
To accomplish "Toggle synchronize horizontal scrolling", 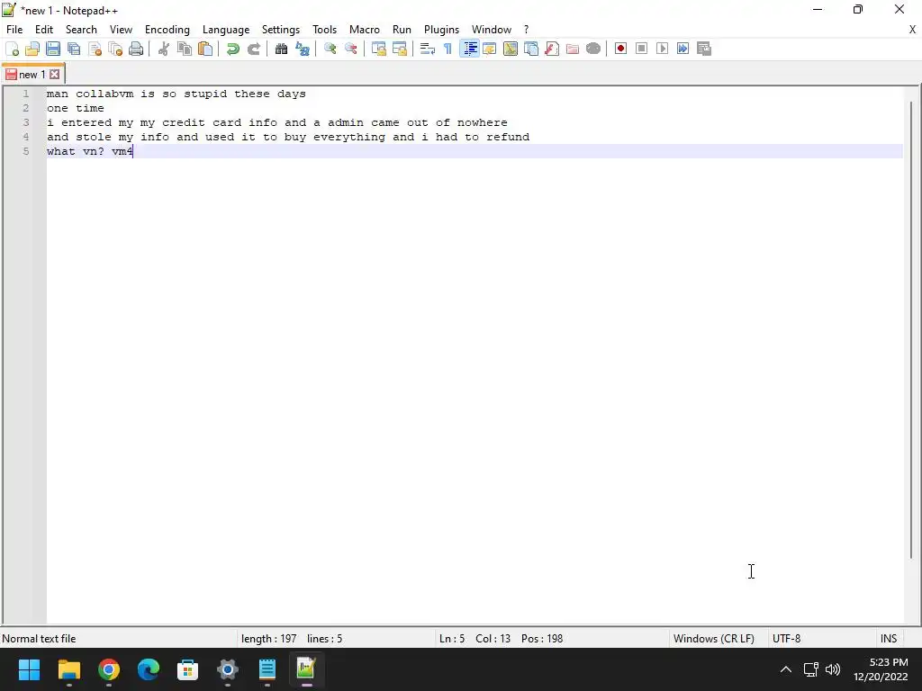I will click(x=400, y=49).
